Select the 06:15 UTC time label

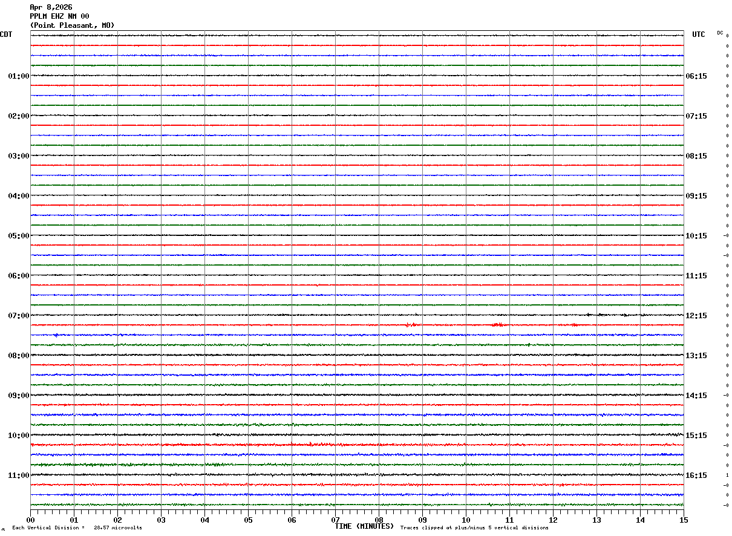pos(696,76)
